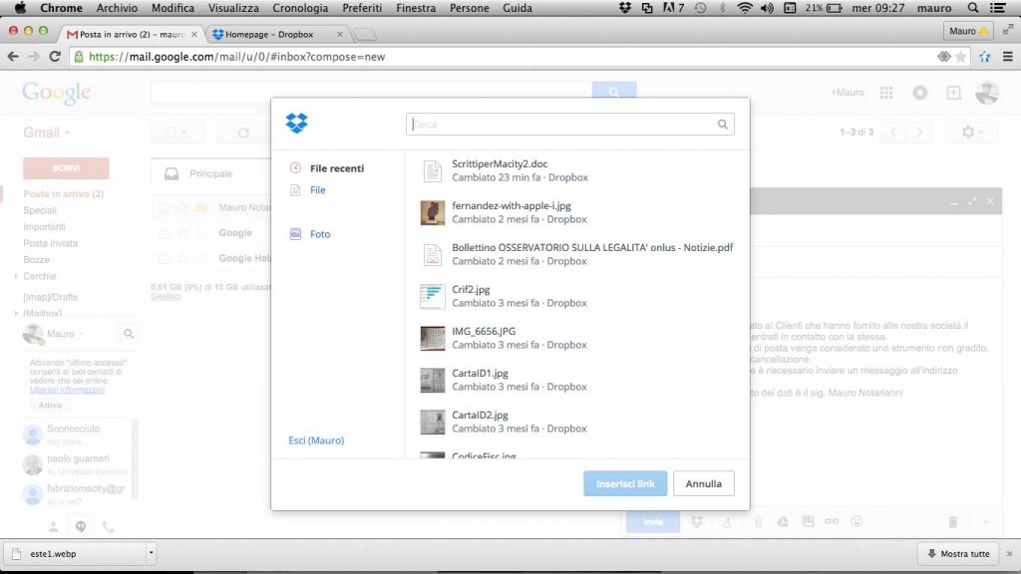Screen dimensions: 1021x574
Task: Select File recenti in the sidebar
Action: pyautogui.click(x=337, y=167)
